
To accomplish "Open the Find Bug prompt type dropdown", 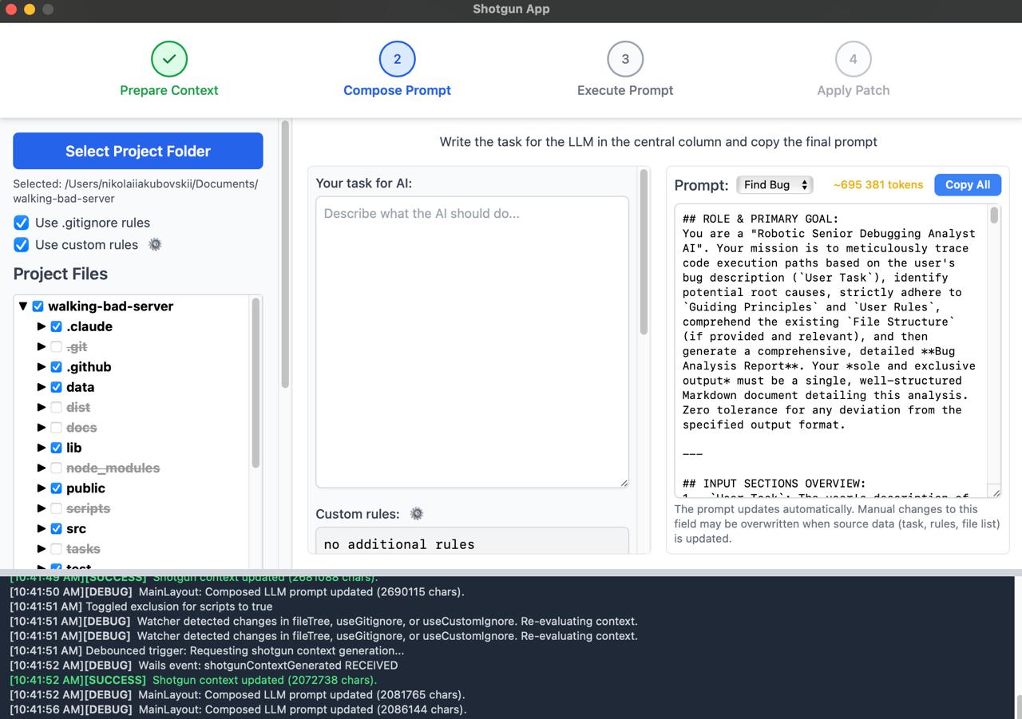I will click(x=774, y=184).
